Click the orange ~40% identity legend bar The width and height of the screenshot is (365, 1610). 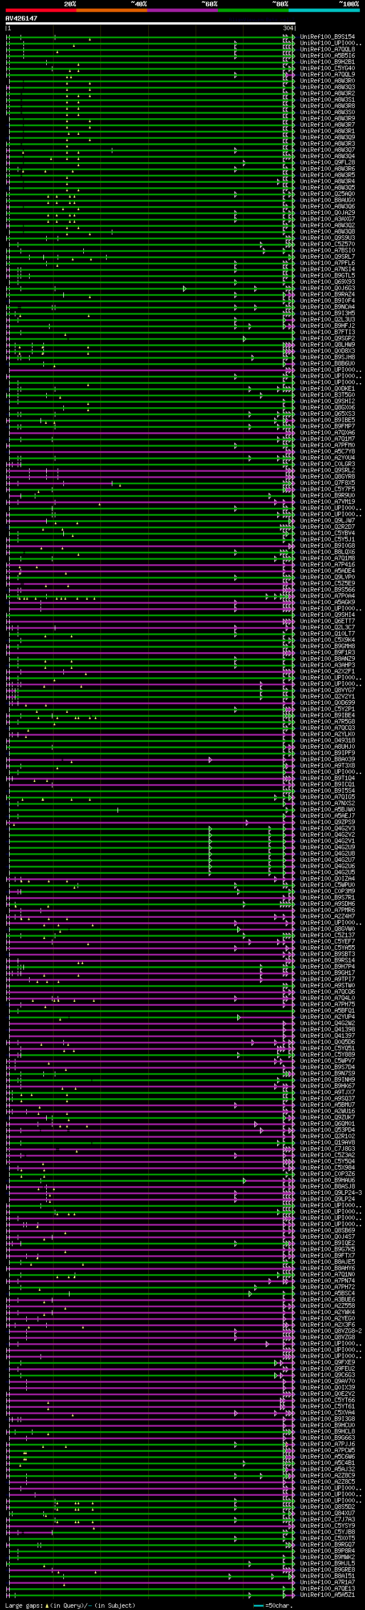[x=112, y=10]
